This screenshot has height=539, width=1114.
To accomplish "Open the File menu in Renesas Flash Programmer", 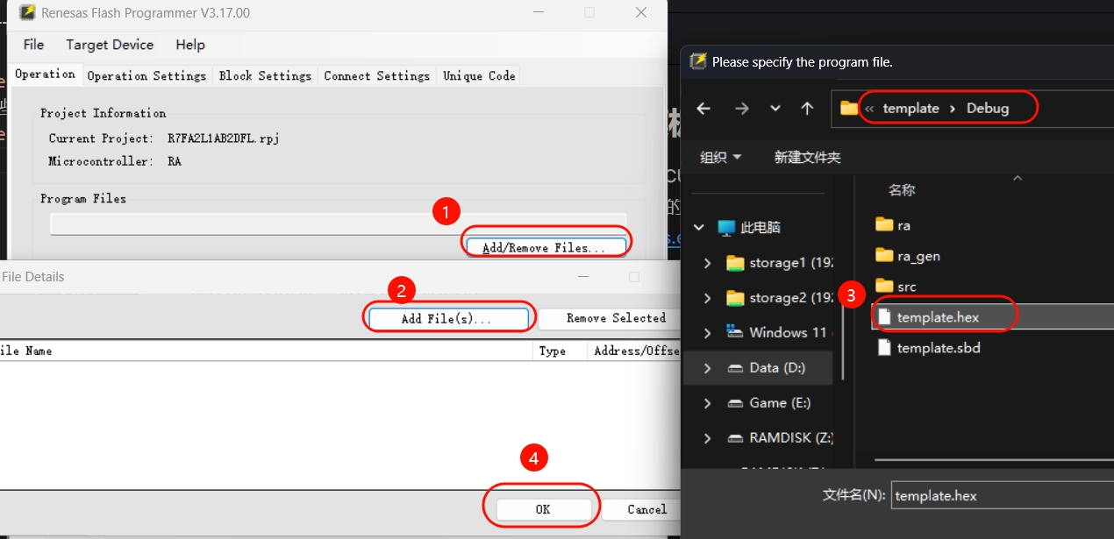I will [33, 45].
